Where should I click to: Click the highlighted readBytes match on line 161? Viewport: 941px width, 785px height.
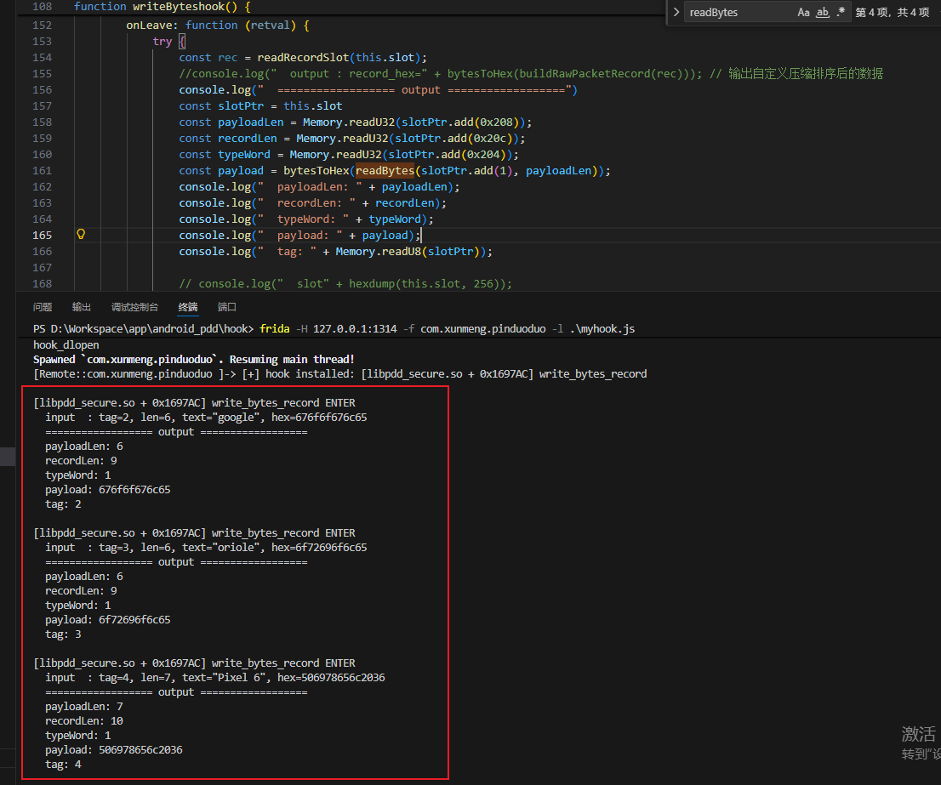385,171
